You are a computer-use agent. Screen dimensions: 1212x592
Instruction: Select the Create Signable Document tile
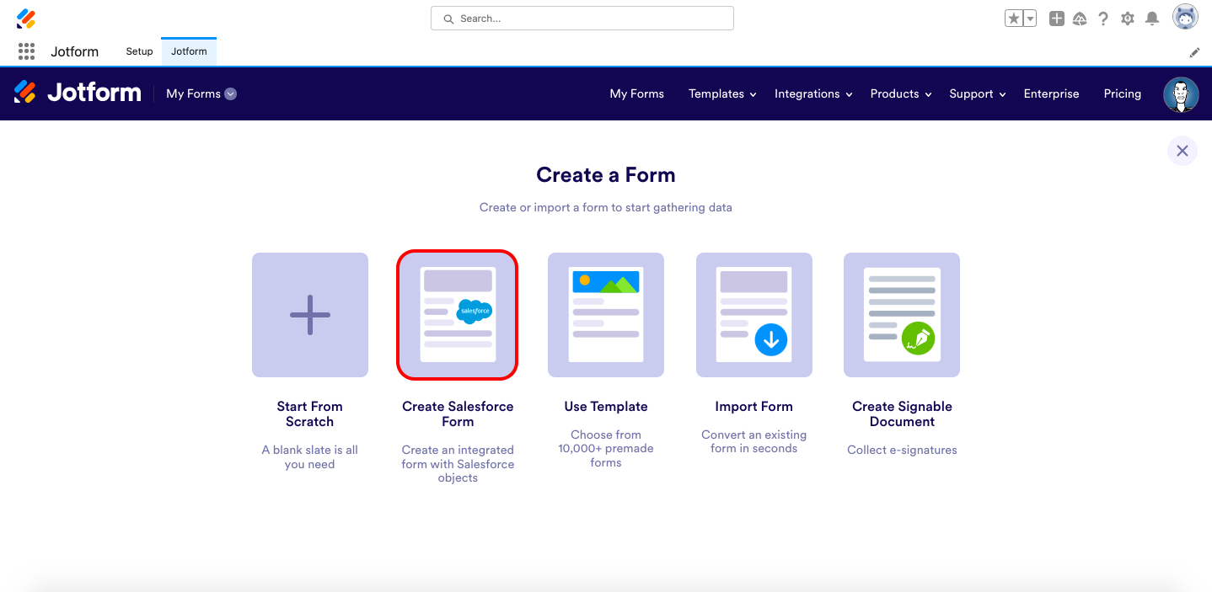902,315
